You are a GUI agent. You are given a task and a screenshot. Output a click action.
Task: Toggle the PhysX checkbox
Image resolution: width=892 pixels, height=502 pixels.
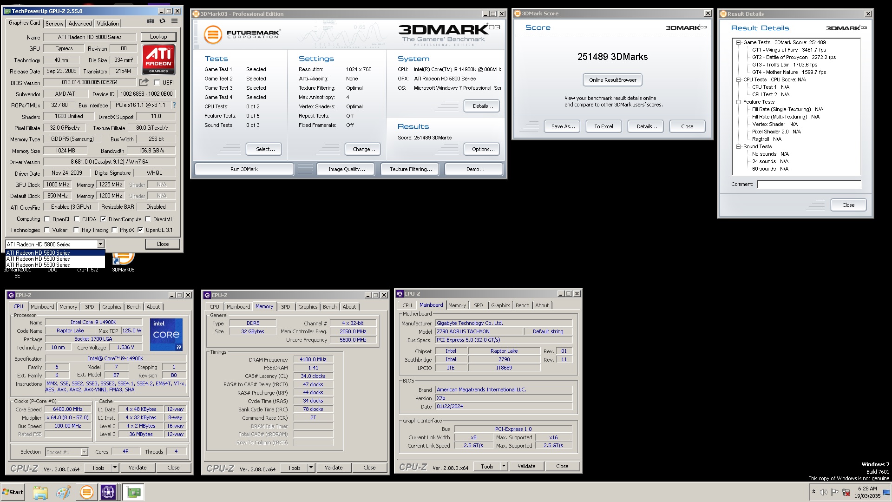point(114,230)
